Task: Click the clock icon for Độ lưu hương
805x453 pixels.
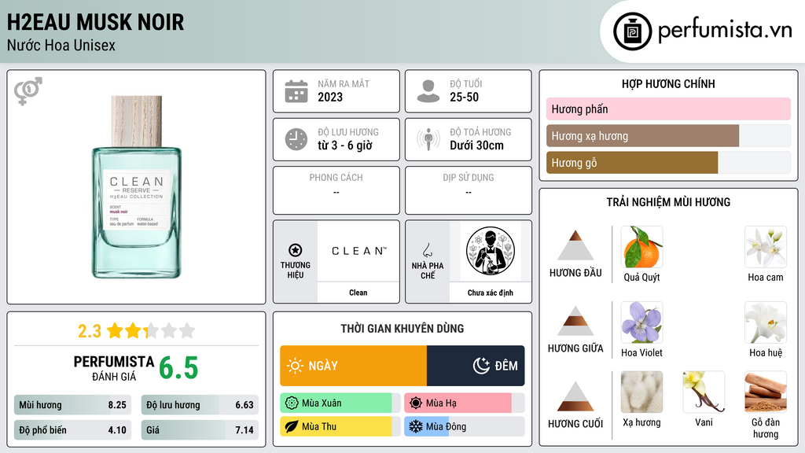Action: [x=296, y=140]
